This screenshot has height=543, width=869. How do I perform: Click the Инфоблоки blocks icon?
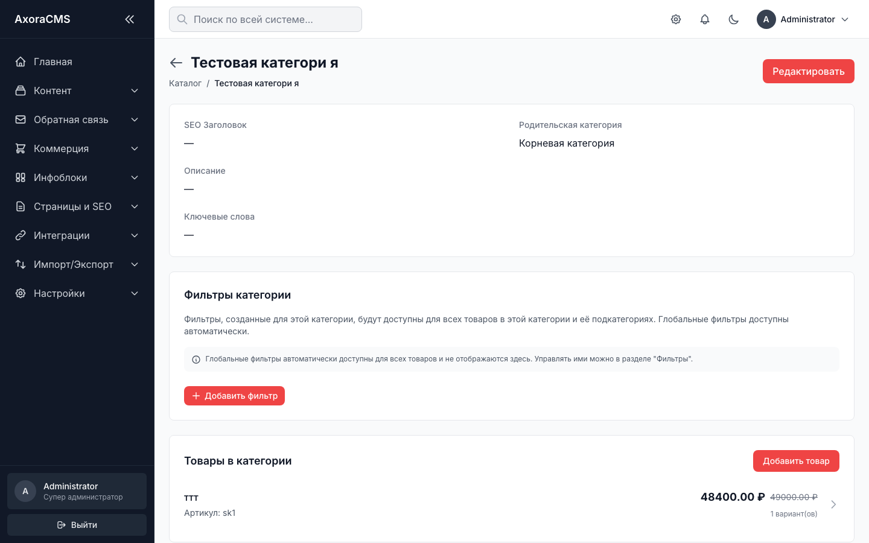tap(21, 177)
